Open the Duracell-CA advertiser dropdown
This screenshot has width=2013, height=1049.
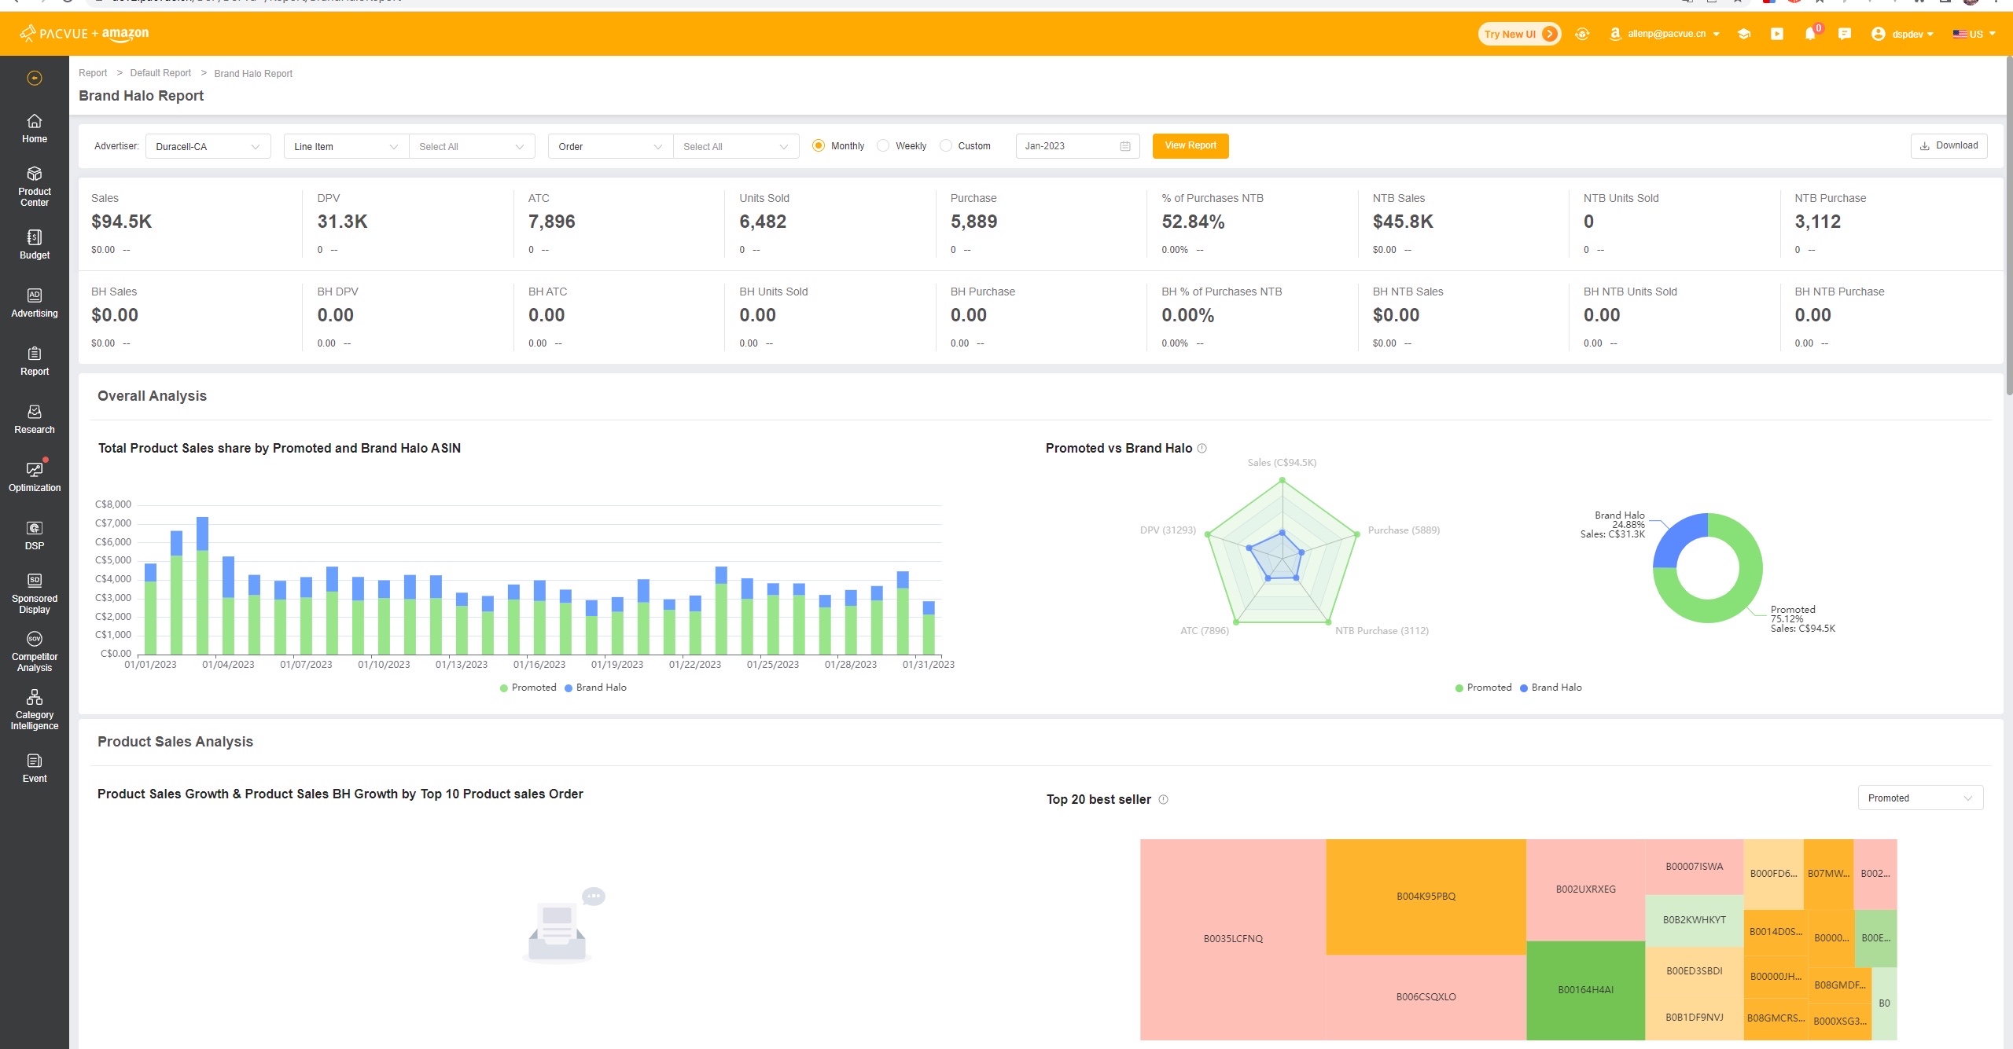click(x=208, y=146)
